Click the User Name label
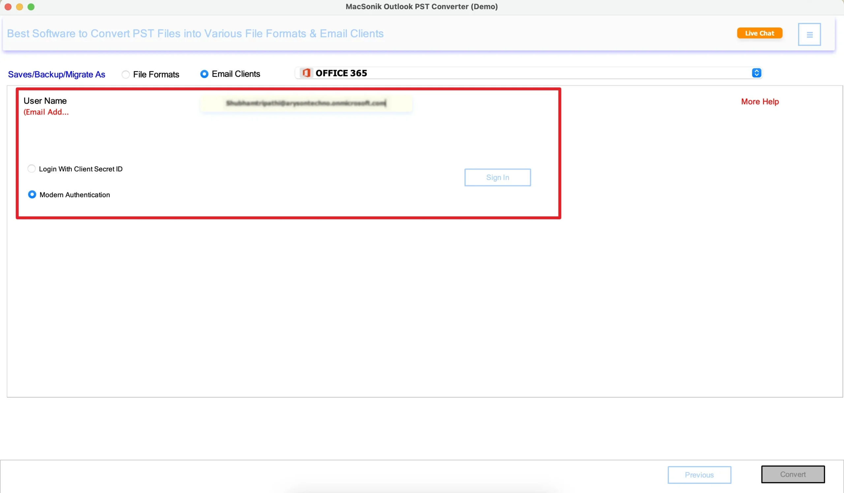This screenshot has width=844, height=493. [x=45, y=101]
